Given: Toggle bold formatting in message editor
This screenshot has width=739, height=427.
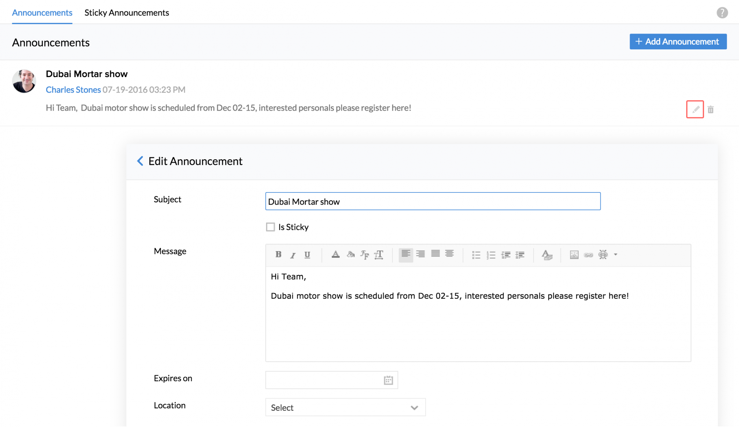Looking at the screenshot, I should pyautogui.click(x=278, y=254).
